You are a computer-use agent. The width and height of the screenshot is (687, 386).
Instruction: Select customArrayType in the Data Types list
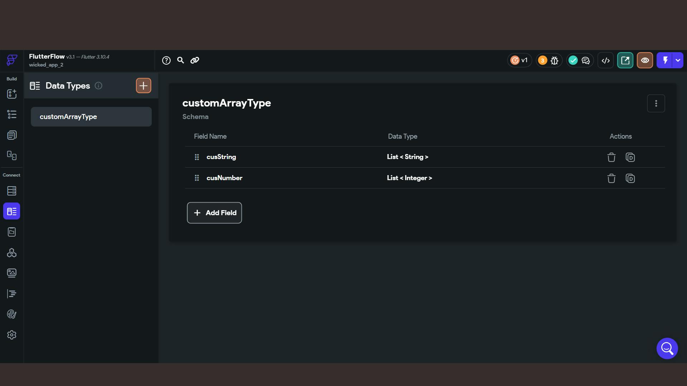tap(91, 117)
